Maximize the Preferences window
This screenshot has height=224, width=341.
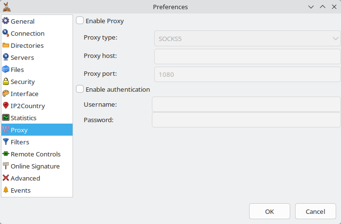(323, 7)
